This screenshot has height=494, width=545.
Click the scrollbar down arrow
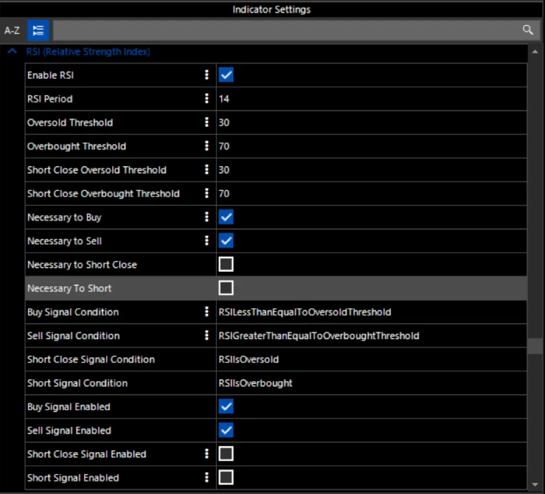pos(535,484)
